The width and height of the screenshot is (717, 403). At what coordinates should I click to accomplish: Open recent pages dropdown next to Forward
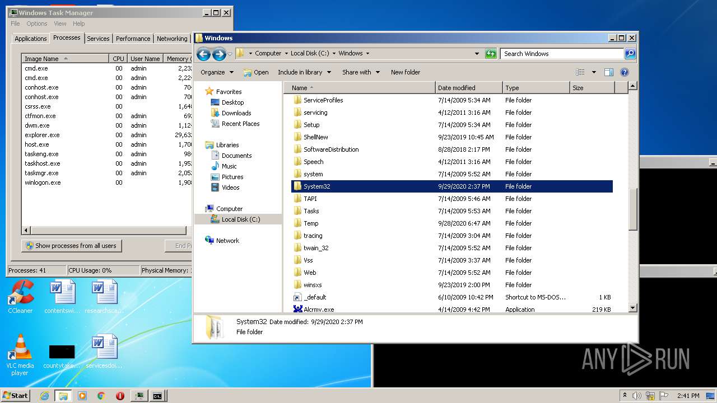(x=230, y=54)
